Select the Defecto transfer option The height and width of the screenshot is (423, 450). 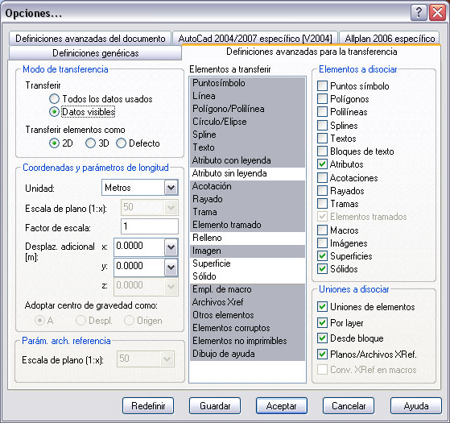click(121, 143)
